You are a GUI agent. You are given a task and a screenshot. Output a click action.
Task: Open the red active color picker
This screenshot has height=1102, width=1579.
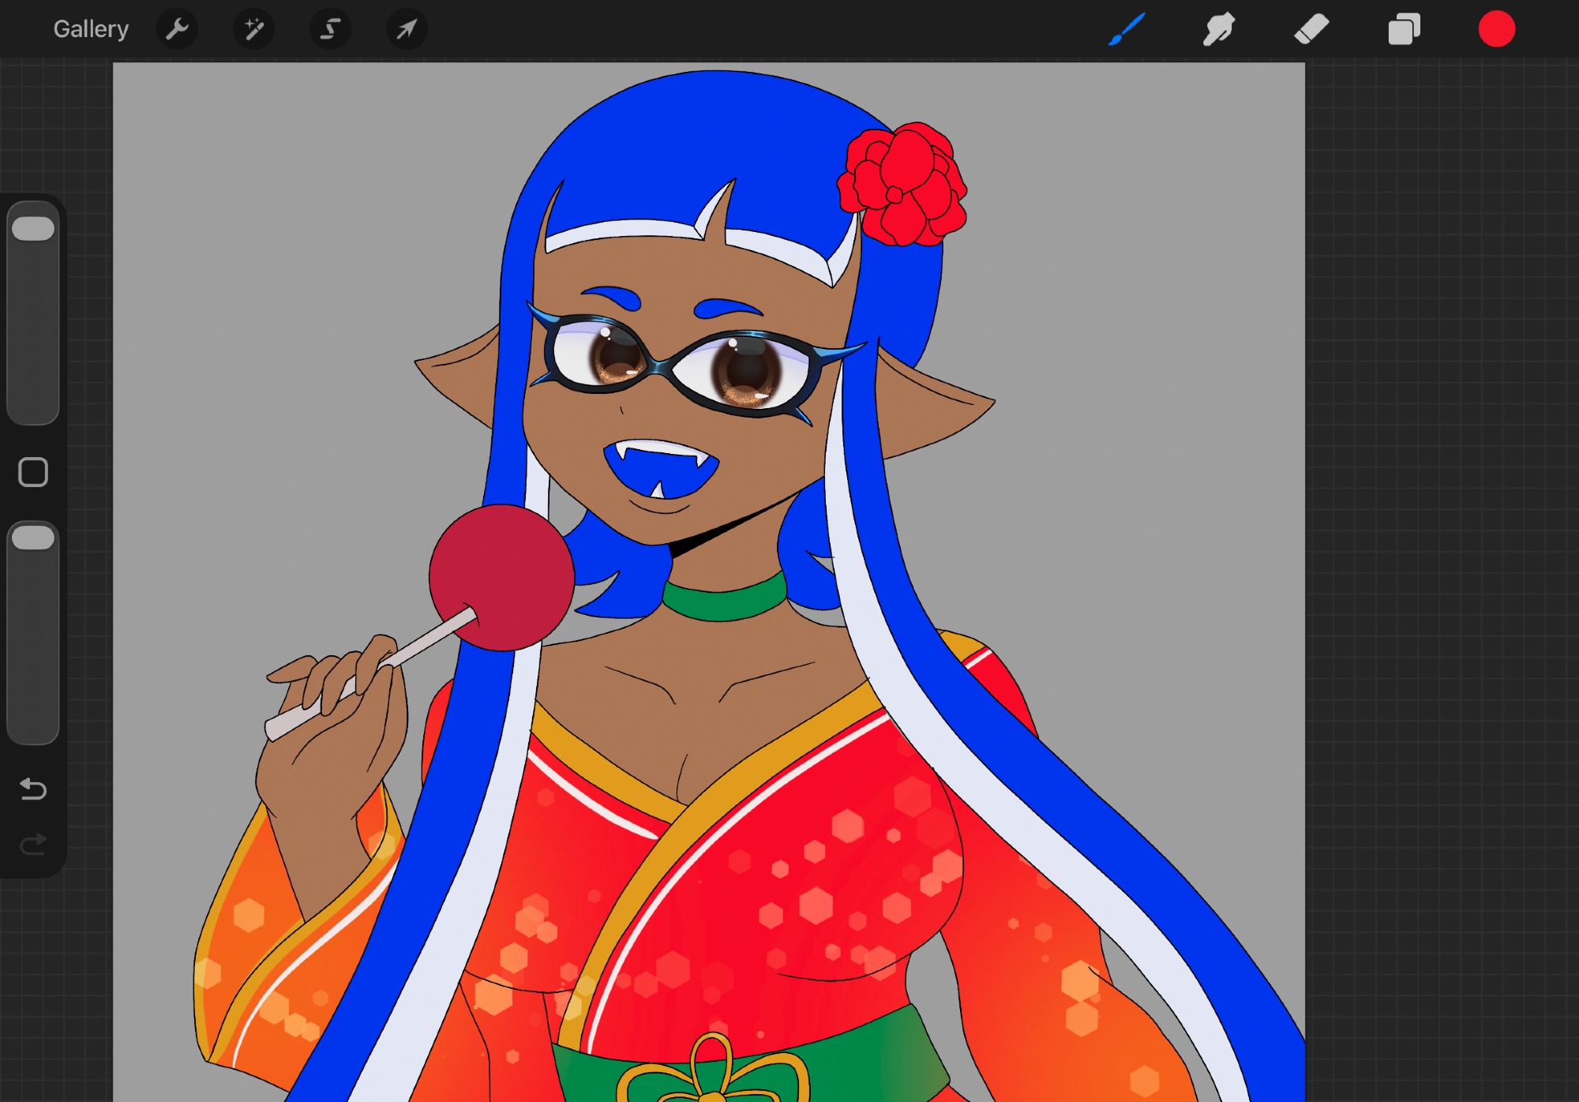click(1496, 29)
